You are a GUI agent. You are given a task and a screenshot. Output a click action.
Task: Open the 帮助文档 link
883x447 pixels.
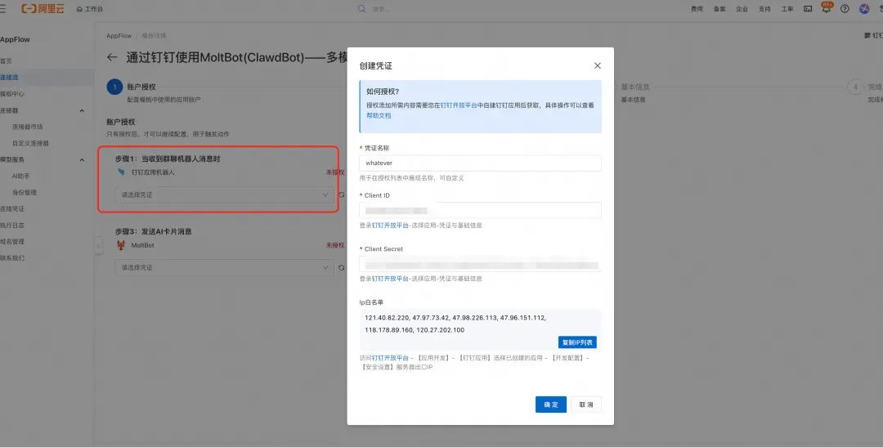pyautogui.click(x=379, y=115)
